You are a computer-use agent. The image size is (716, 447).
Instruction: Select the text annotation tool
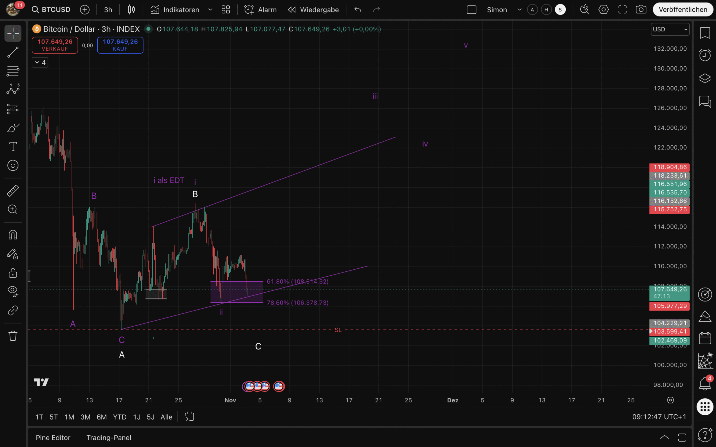coord(13,147)
